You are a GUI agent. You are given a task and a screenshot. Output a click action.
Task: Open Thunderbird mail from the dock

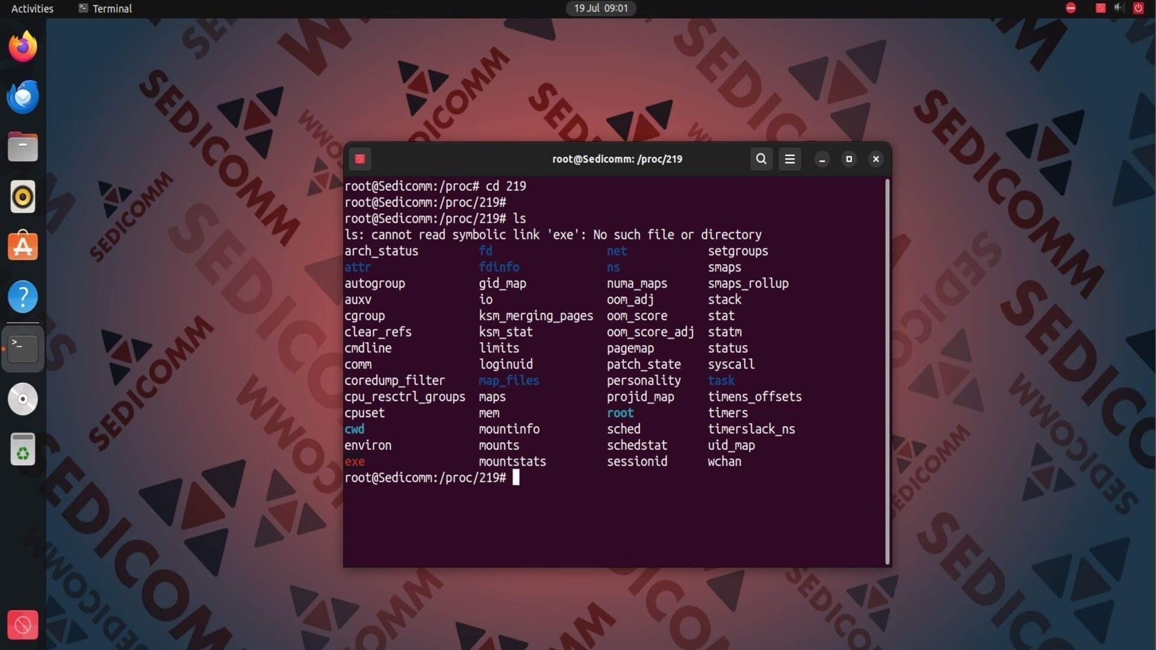[x=23, y=97]
